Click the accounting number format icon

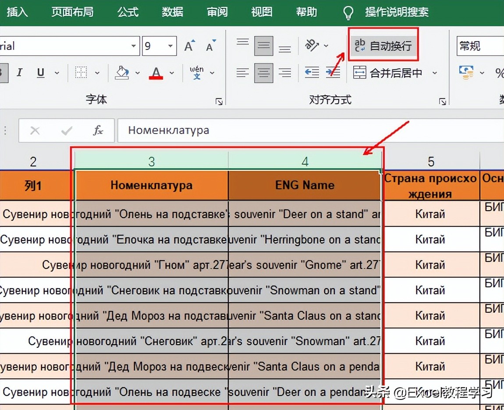click(466, 73)
